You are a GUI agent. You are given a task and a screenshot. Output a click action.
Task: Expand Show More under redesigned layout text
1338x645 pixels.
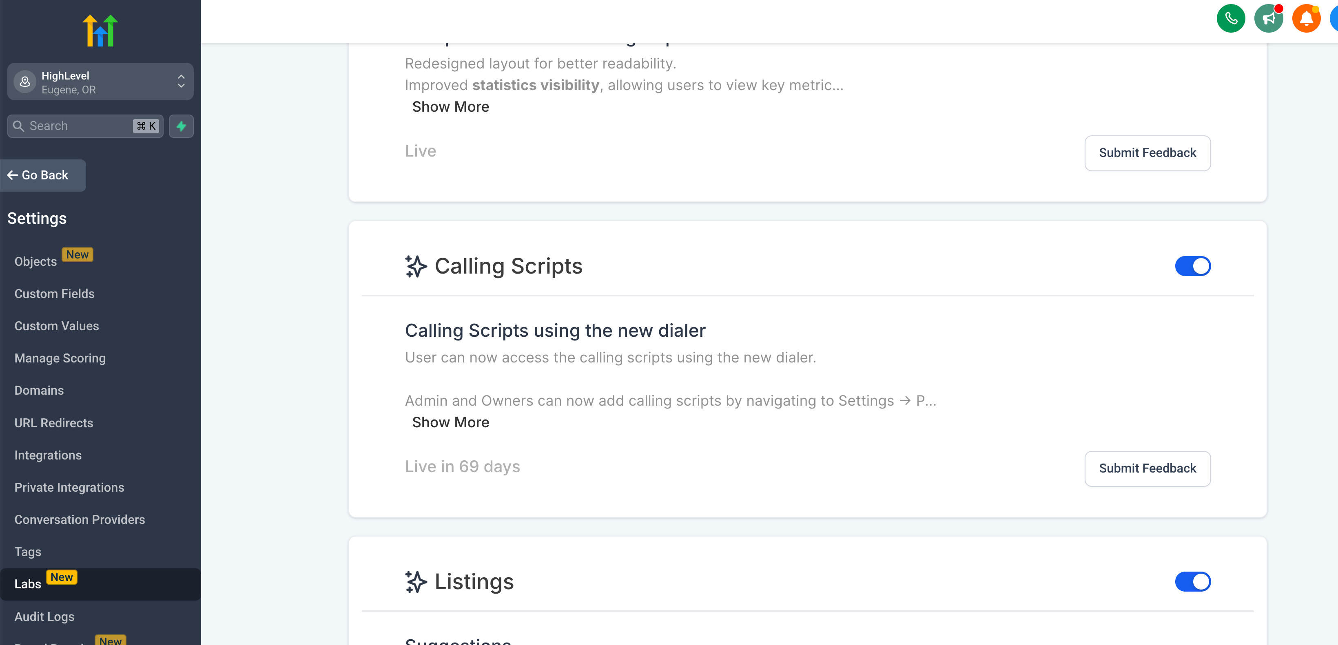coord(450,106)
